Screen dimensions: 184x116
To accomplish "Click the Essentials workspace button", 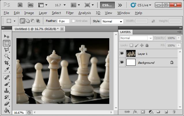I will (107, 5).
